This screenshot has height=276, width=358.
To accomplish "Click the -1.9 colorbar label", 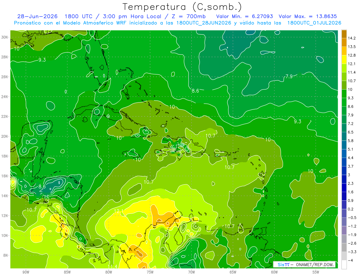I will click(352, 235).
